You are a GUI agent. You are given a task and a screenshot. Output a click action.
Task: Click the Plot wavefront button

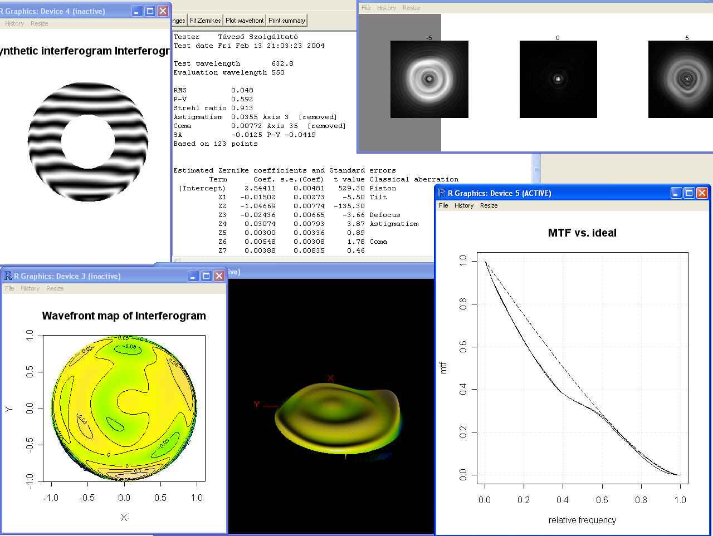(x=245, y=21)
